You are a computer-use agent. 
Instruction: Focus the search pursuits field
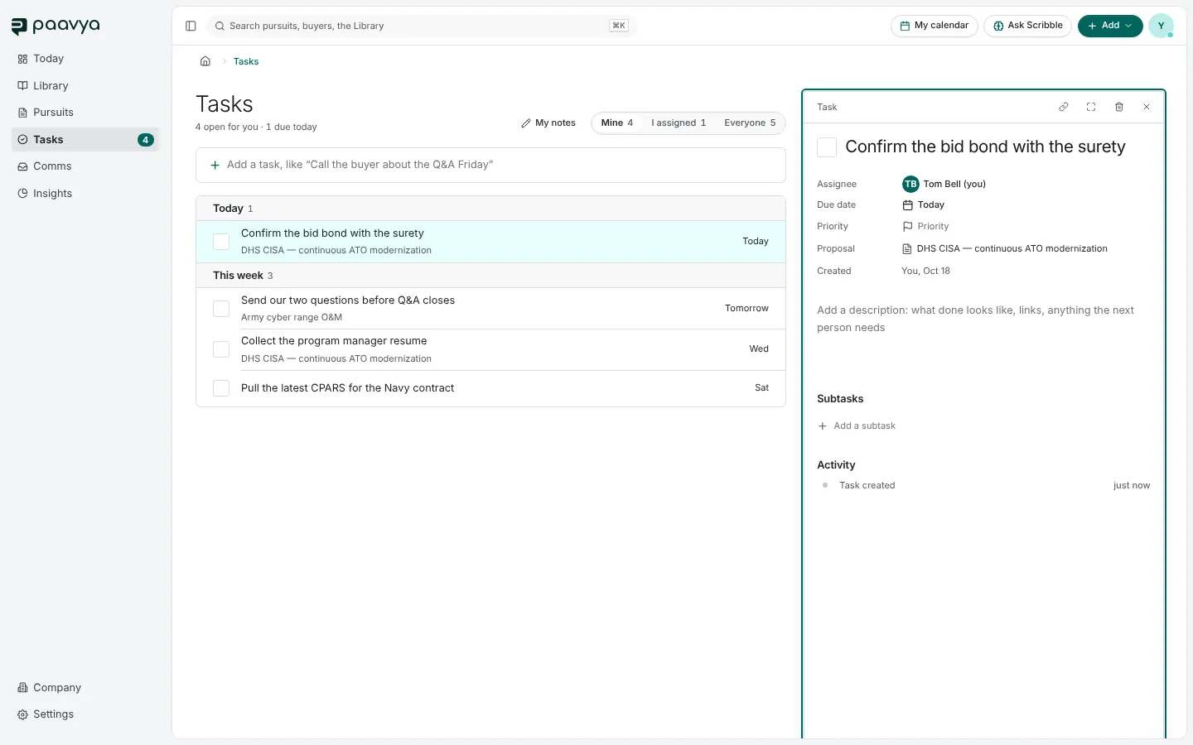point(421,26)
